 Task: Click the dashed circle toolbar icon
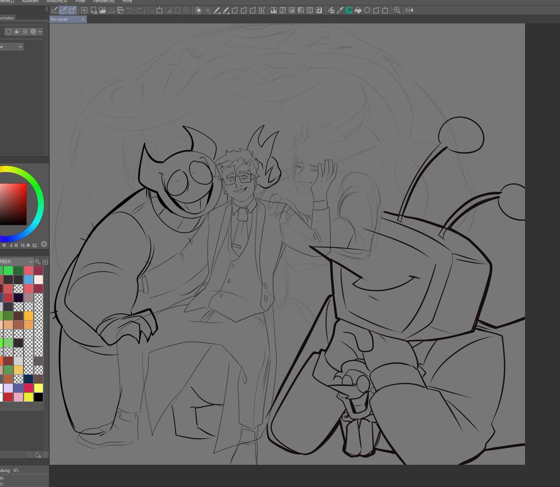pyautogui.click(x=367, y=10)
